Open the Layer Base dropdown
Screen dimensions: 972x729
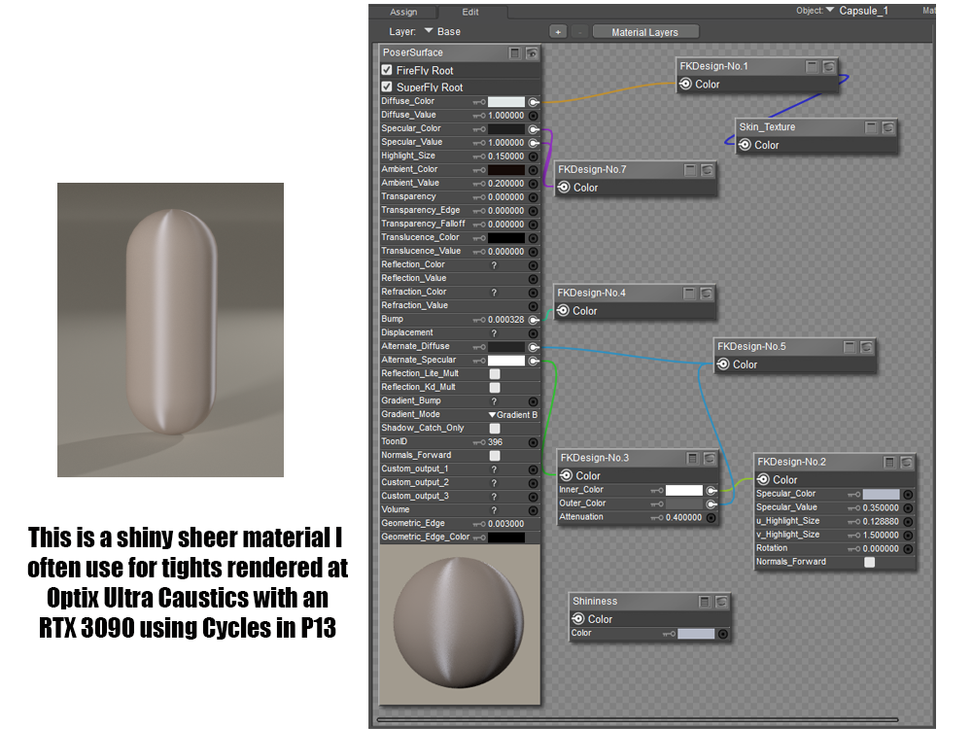point(442,32)
